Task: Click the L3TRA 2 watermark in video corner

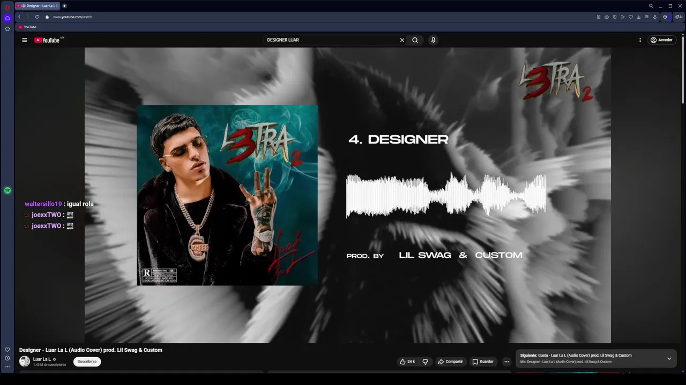Action: click(x=556, y=81)
